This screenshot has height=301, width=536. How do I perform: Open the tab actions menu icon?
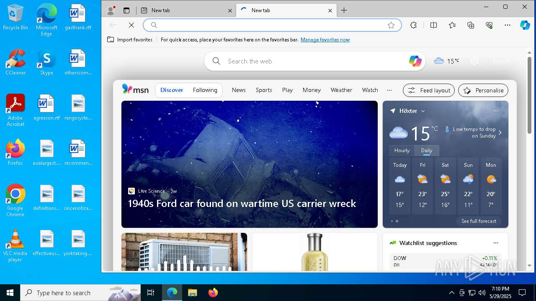pos(126,10)
